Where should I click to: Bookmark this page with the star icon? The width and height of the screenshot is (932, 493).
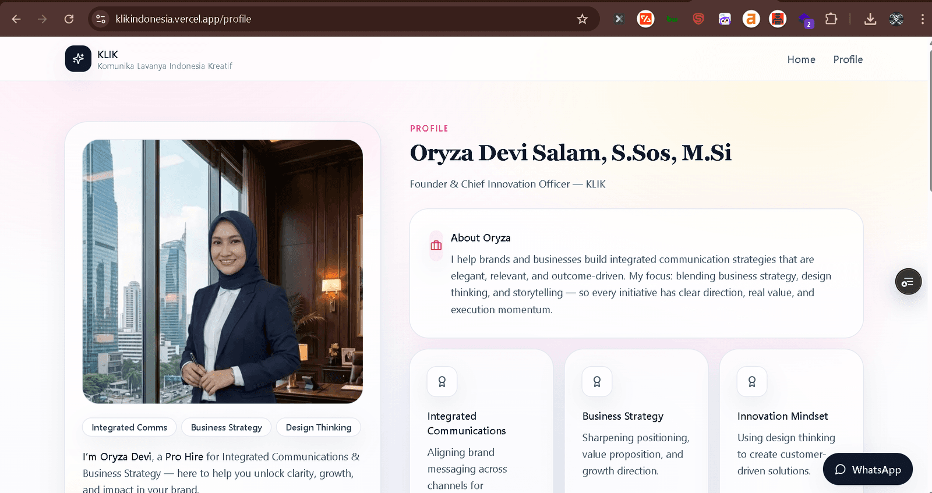pos(582,19)
